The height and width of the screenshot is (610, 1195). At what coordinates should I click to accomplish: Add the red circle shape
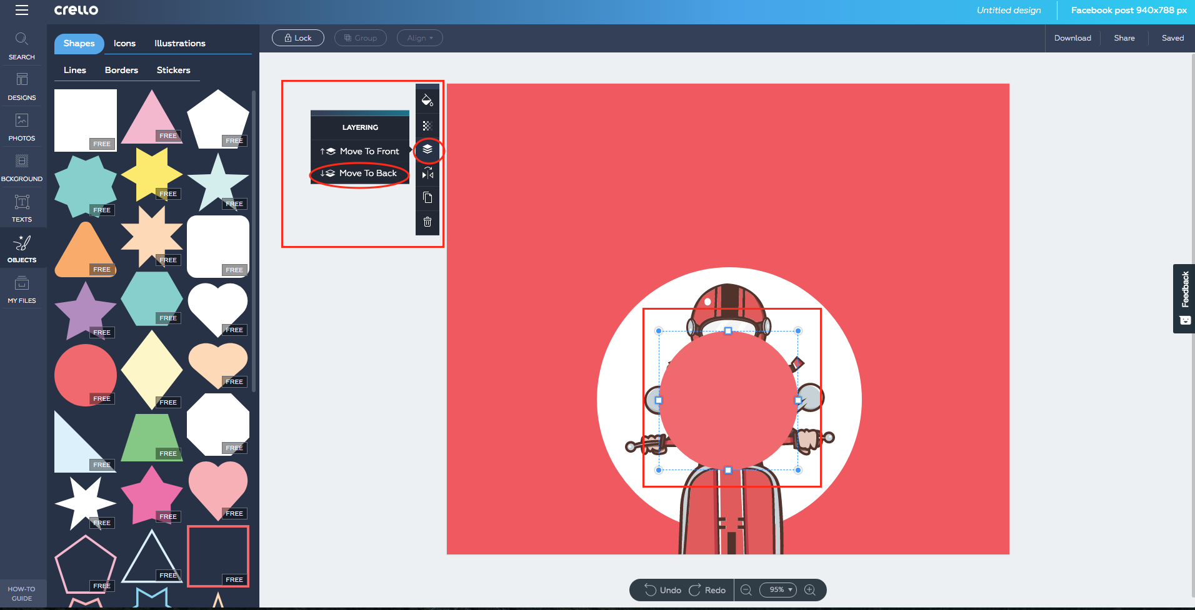[x=86, y=375]
